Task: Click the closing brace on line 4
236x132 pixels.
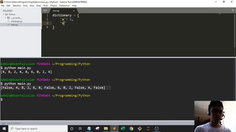Action: click(53, 27)
